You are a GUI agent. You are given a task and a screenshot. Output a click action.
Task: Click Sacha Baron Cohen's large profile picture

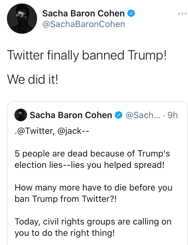pyautogui.click(x=22, y=19)
